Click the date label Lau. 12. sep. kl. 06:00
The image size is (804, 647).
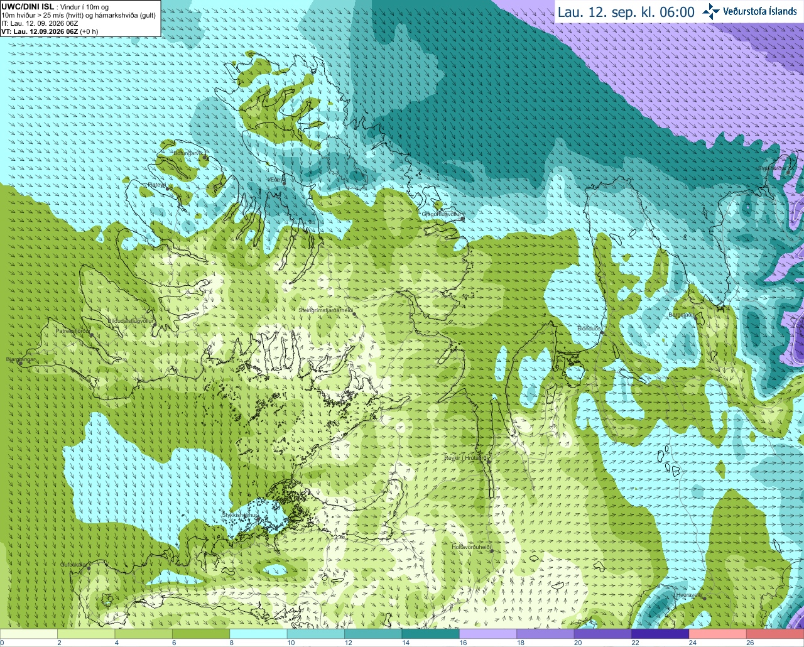click(x=626, y=12)
